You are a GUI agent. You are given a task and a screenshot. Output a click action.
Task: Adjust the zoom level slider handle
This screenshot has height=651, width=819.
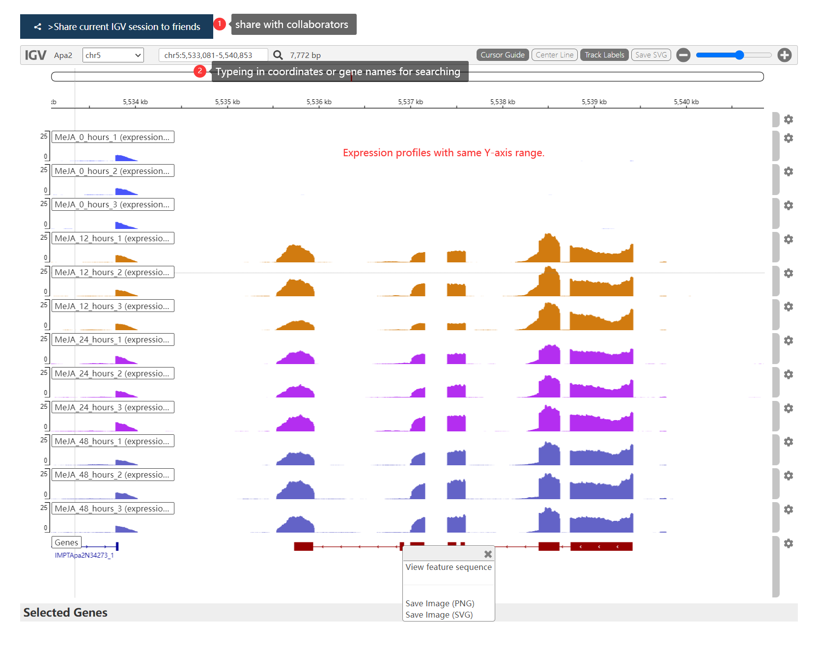coord(739,55)
